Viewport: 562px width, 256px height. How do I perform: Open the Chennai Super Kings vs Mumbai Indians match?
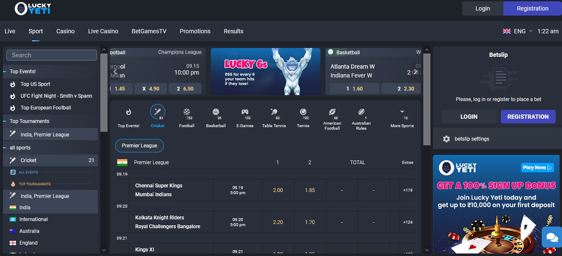[159, 190]
